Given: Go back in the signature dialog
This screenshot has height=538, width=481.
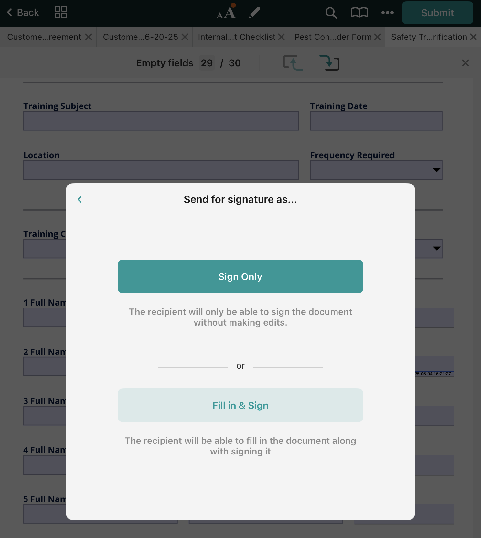Looking at the screenshot, I should coord(80,199).
